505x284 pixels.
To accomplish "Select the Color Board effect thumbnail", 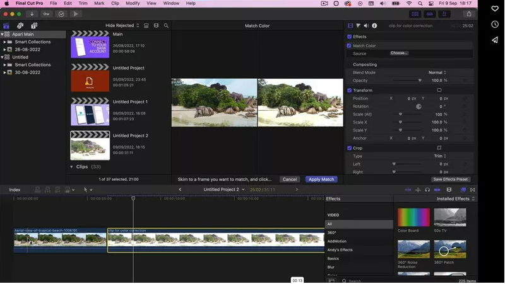I will [413, 217].
